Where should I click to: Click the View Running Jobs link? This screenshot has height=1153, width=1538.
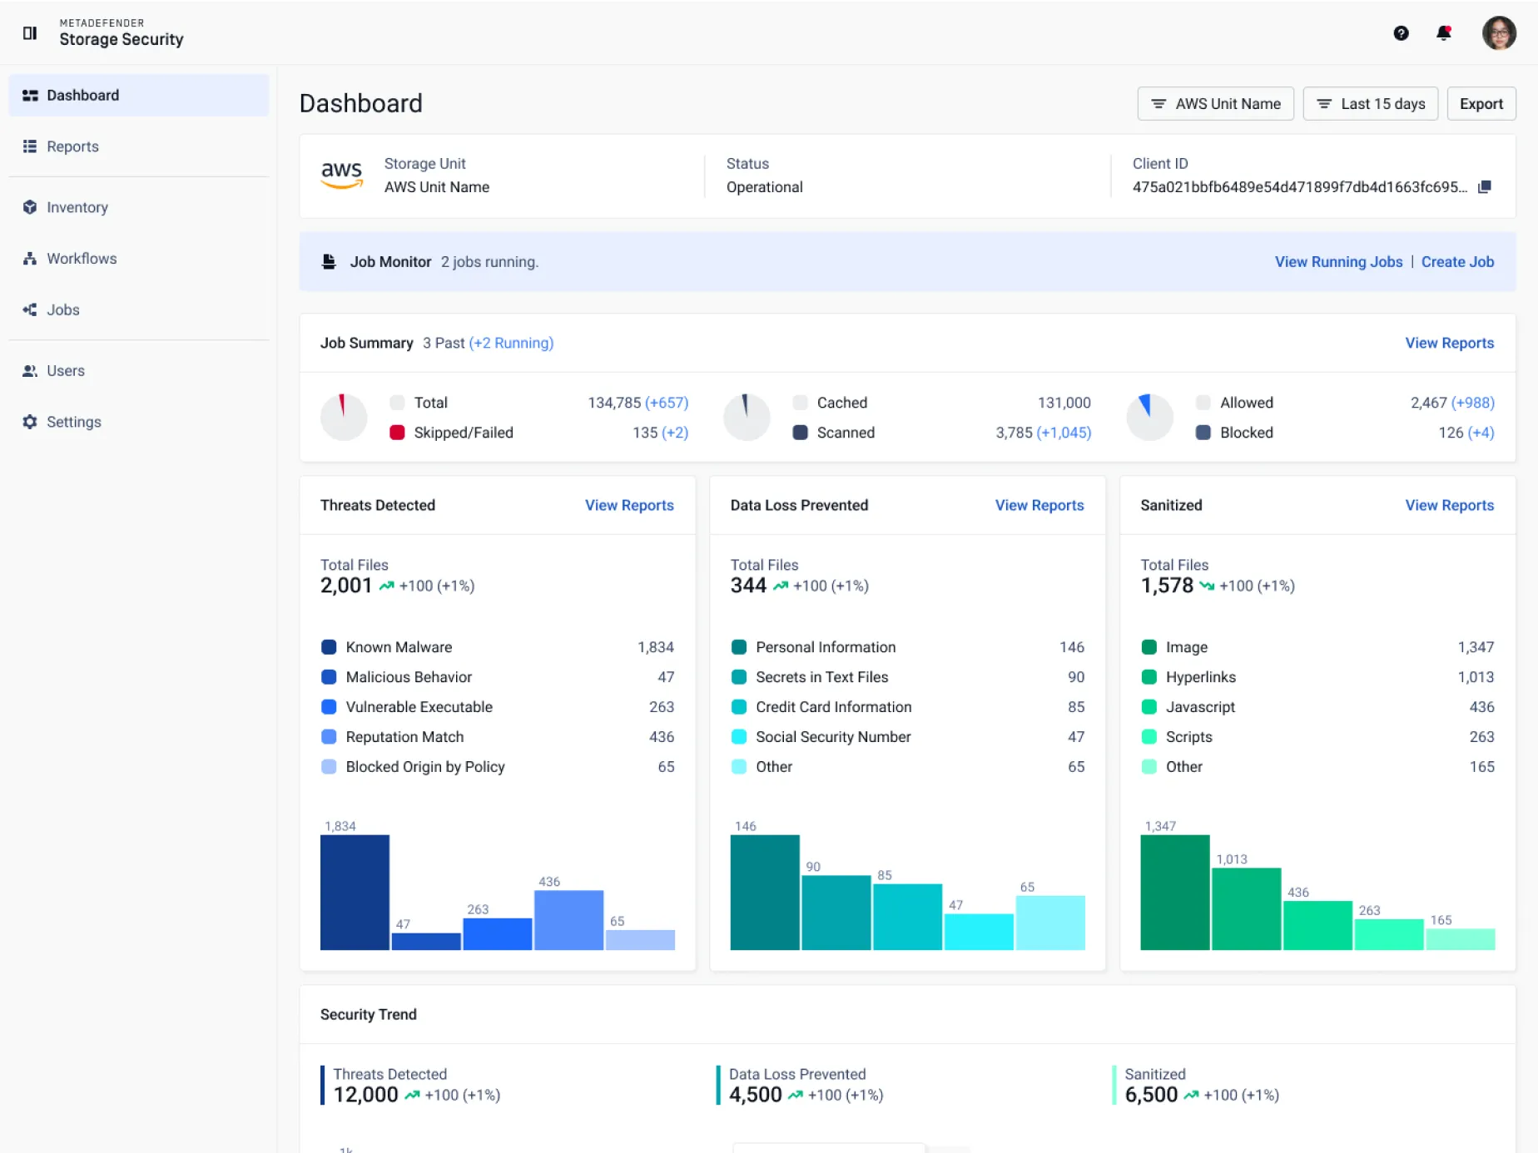1338,262
